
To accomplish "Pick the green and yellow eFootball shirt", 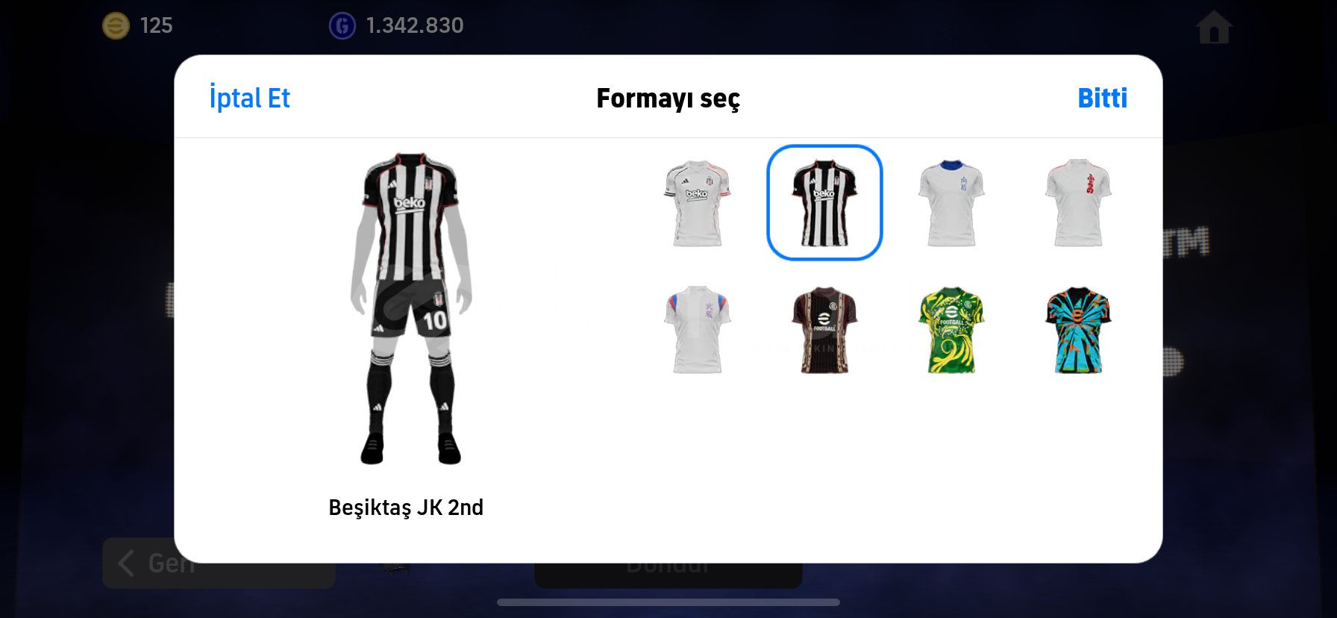I will coord(951,330).
